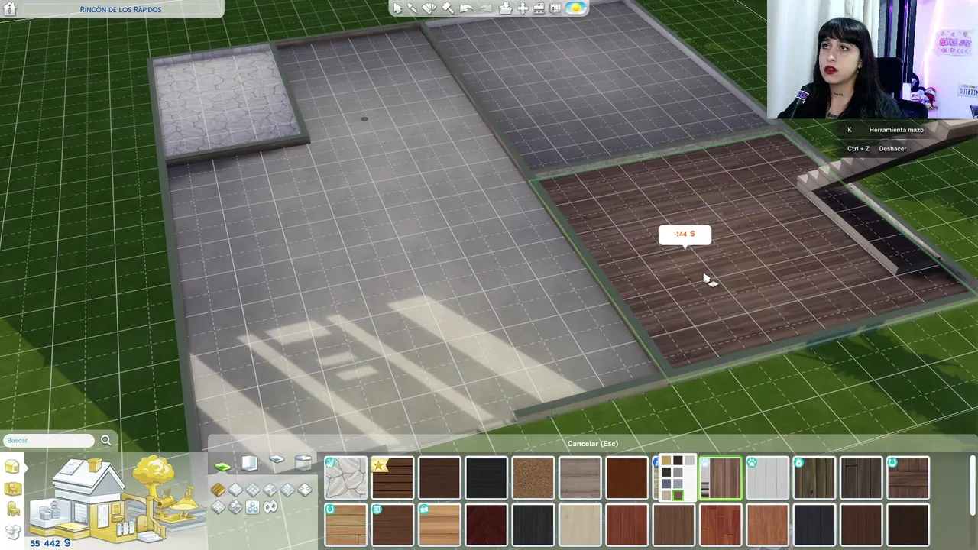
Task: Select the arrow Select tool in top toolbar
Action: pos(397,8)
